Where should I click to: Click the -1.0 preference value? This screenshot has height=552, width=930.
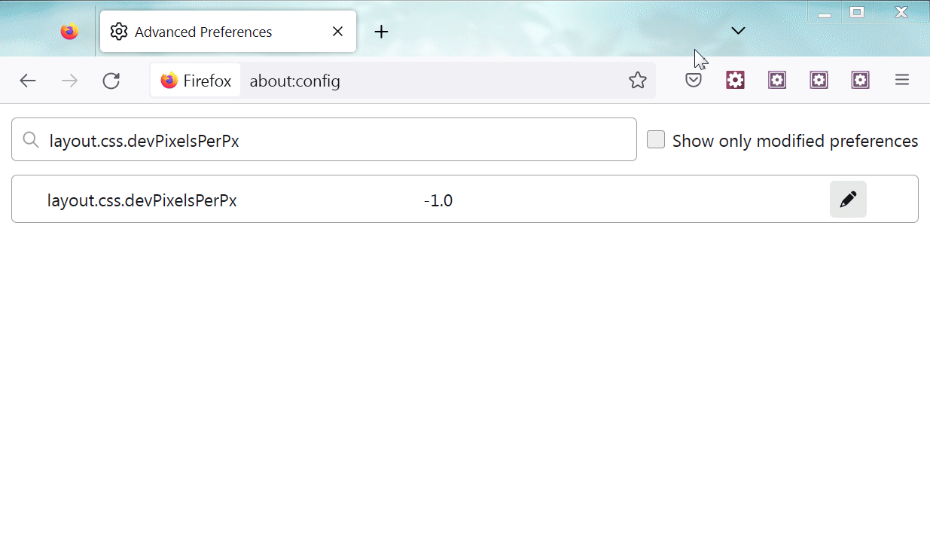pyautogui.click(x=438, y=200)
